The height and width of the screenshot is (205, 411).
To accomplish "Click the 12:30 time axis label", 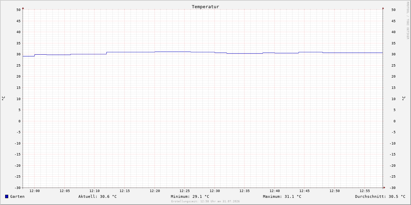I will (215, 191).
